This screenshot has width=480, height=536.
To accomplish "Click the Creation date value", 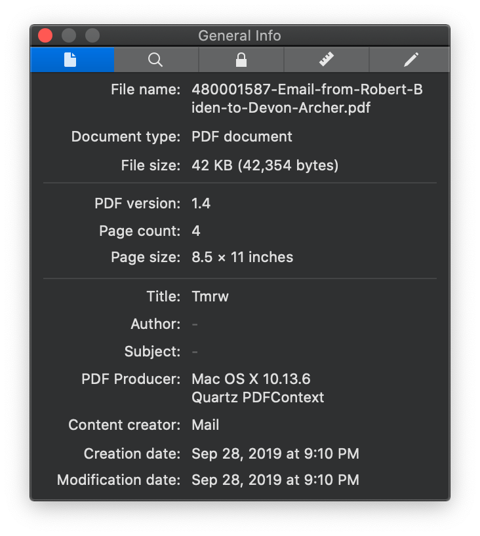I will pos(275,453).
